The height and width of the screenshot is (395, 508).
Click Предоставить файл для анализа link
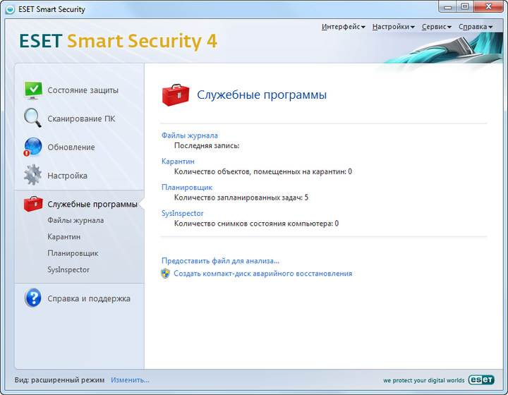[x=220, y=261]
